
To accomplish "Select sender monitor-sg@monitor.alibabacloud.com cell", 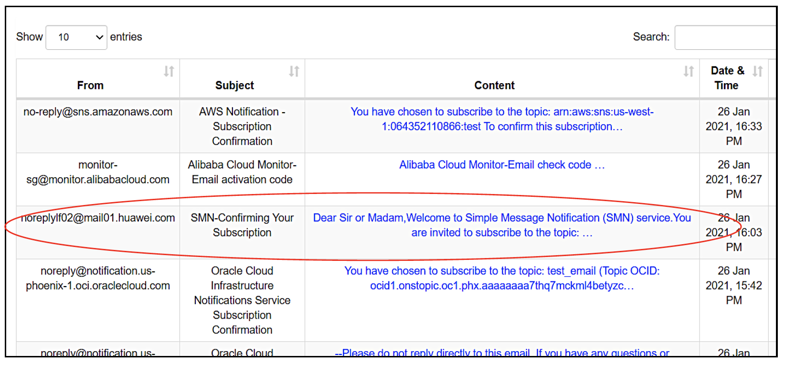I will pyautogui.click(x=98, y=179).
